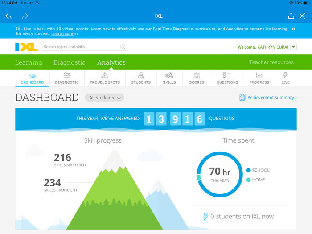Open the Progress chart icon

pyautogui.click(x=259, y=76)
